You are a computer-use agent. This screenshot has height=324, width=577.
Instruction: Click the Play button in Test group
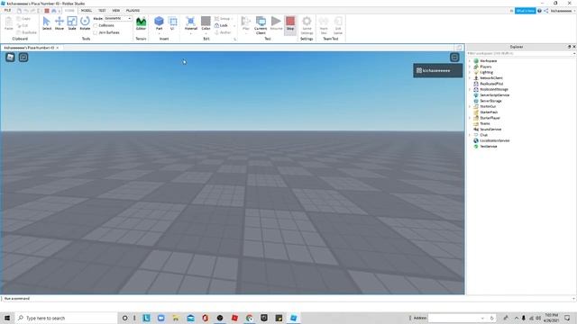[246, 23]
